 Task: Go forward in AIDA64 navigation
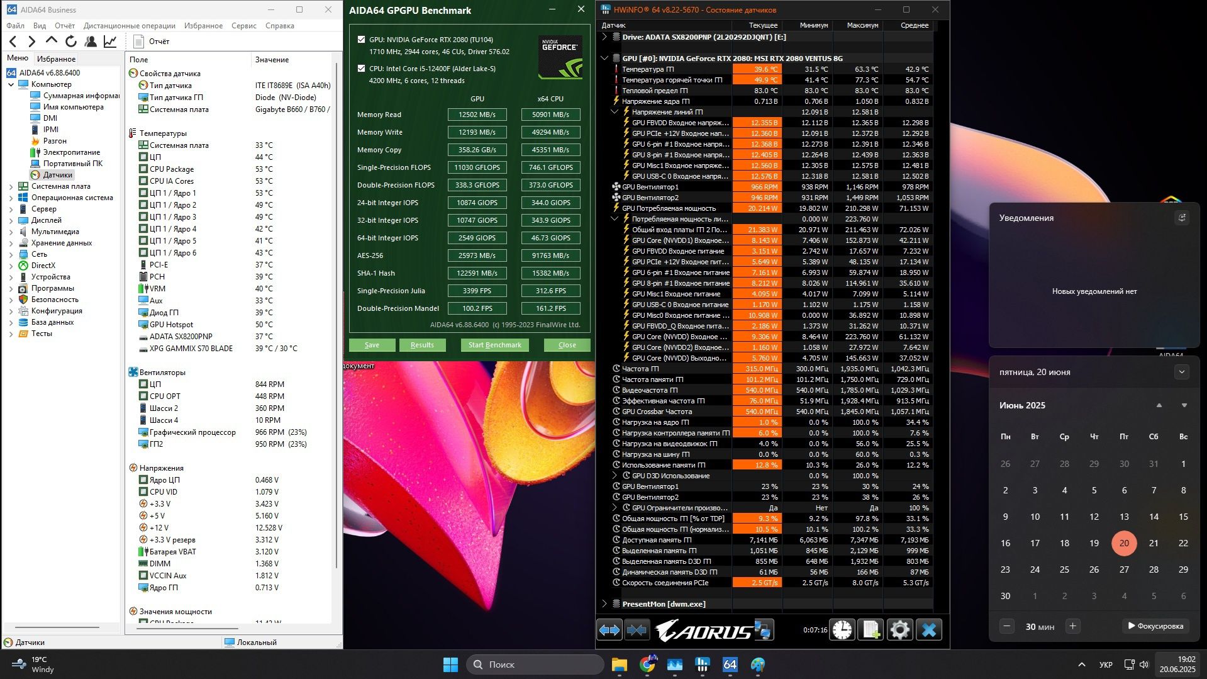click(32, 42)
